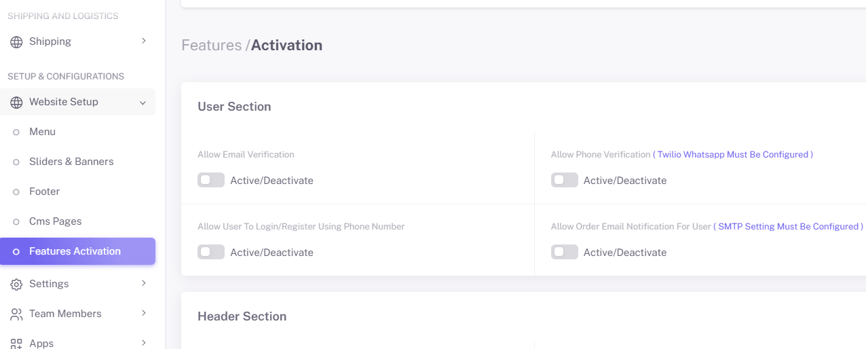The width and height of the screenshot is (866, 349).
Task: Follow SMTP Setting Must Be Configured link
Action: point(789,227)
